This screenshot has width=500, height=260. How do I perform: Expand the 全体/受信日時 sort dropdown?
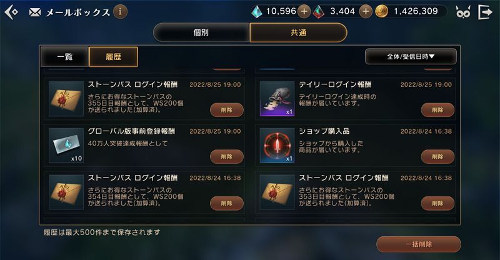(x=411, y=56)
